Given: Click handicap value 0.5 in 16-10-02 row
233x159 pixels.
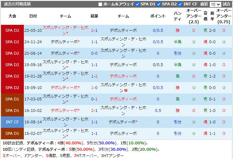Looking at the screenshot, I should [x=158, y=111].
